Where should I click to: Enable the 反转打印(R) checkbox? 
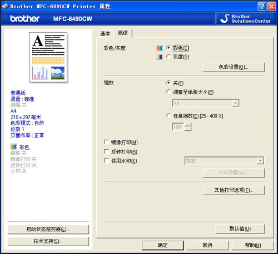coord(106,151)
